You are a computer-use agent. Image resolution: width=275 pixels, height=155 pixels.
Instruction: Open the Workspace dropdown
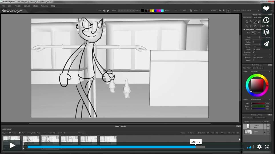pos(256,11)
